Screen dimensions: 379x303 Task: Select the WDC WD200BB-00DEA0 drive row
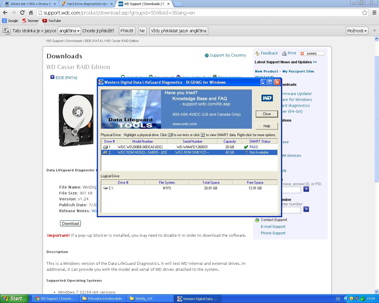[189, 147]
